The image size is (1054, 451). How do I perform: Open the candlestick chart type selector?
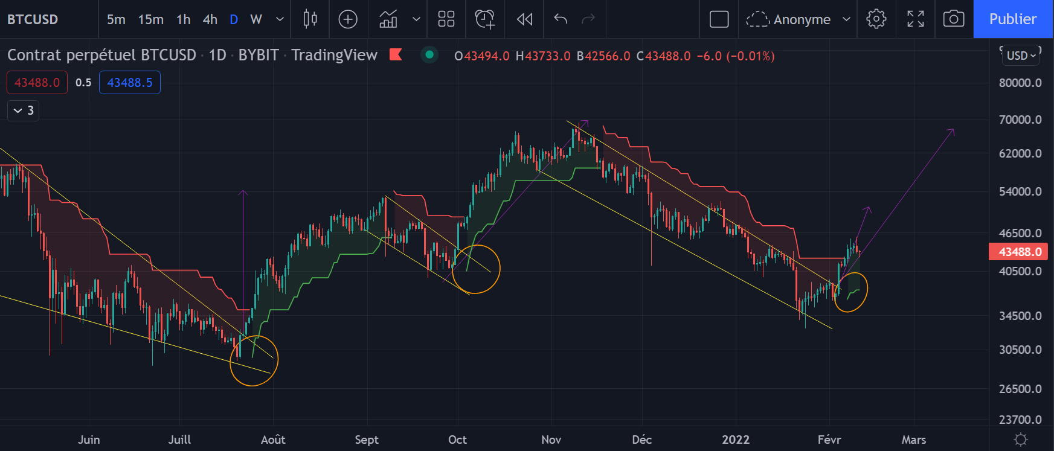coord(310,19)
